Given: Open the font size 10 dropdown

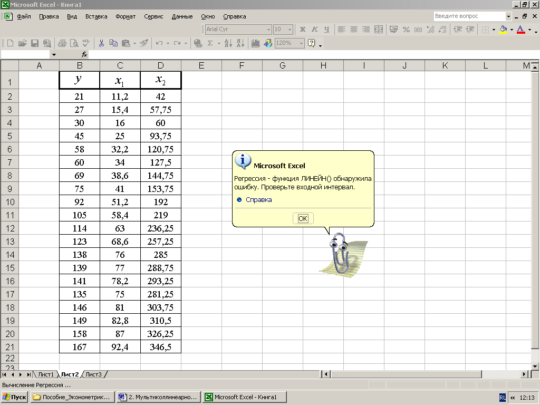Looking at the screenshot, I should click(x=290, y=30).
